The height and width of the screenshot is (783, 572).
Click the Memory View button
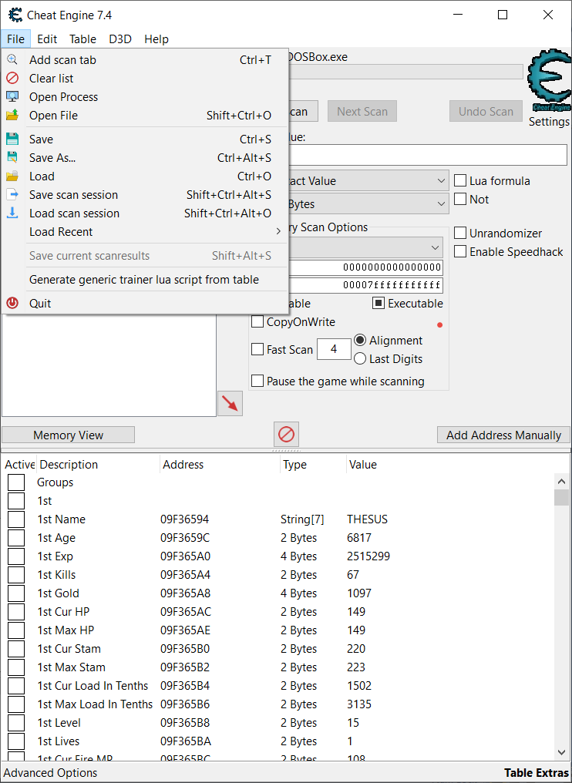(68, 435)
